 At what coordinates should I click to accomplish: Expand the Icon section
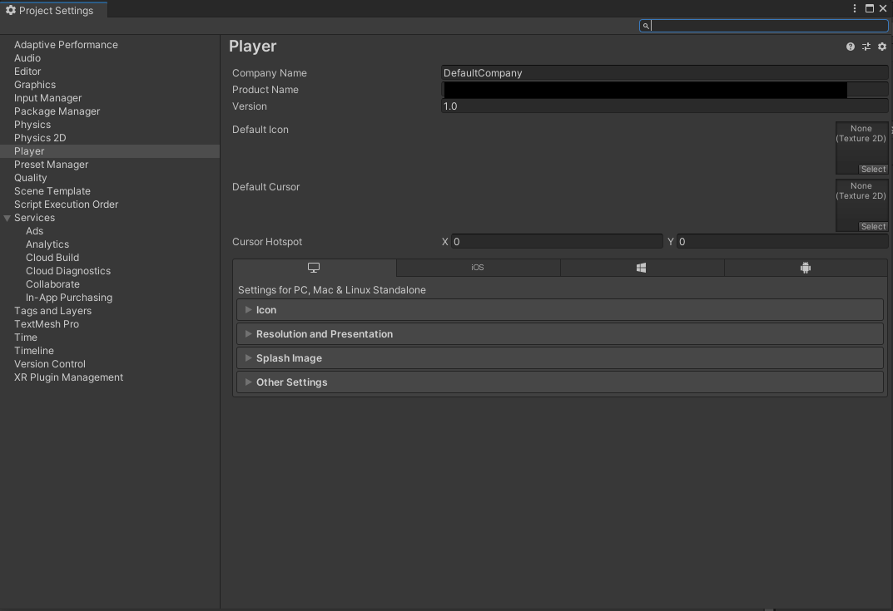(x=248, y=309)
